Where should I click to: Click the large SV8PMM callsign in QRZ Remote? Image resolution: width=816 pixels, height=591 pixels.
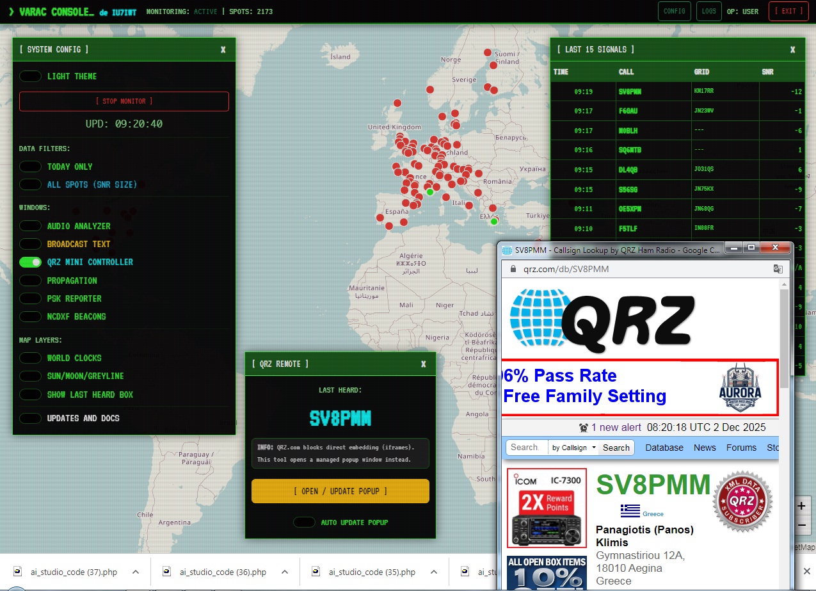[x=340, y=419]
